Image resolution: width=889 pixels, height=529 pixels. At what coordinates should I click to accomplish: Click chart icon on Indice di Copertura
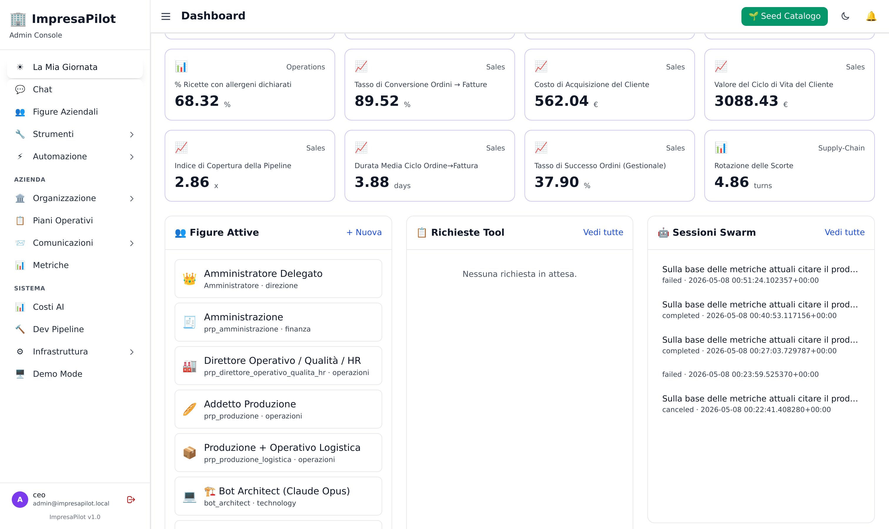(x=181, y=148)
